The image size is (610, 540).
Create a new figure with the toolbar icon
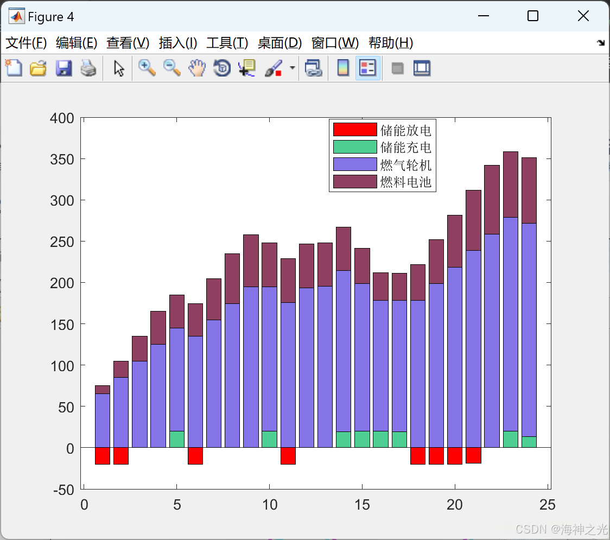click(x=14, y=68)
